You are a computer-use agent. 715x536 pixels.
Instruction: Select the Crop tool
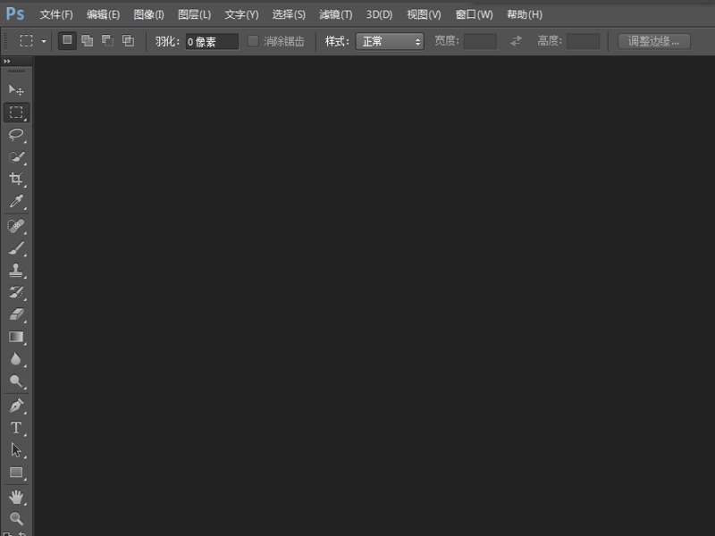coord(15,180)
